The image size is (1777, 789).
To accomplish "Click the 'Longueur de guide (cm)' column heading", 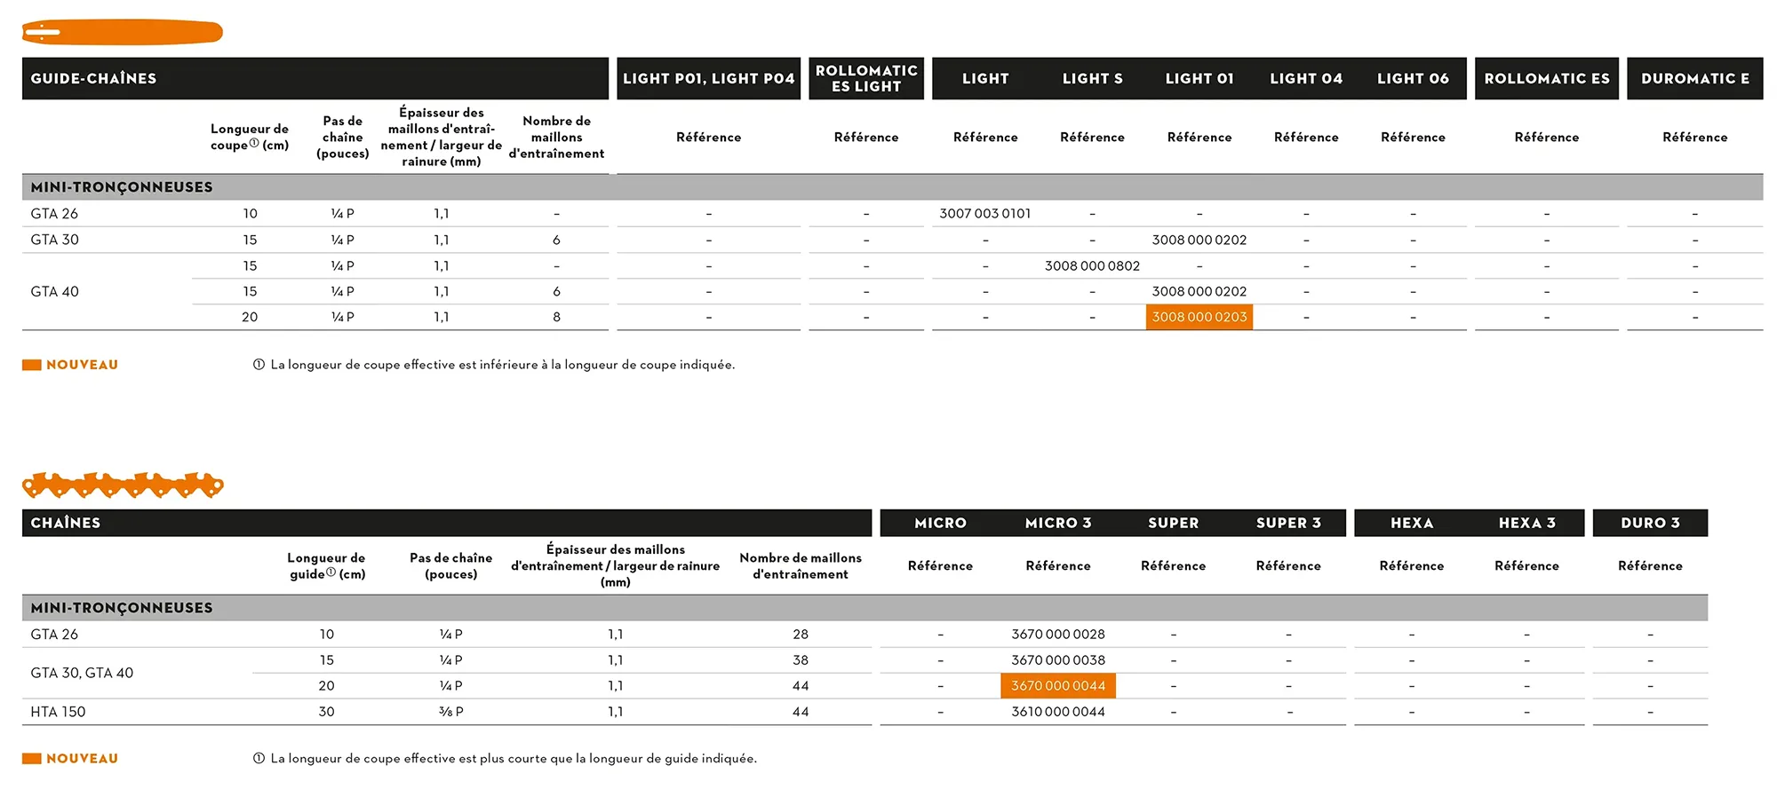I will click(x=327, y=565).
